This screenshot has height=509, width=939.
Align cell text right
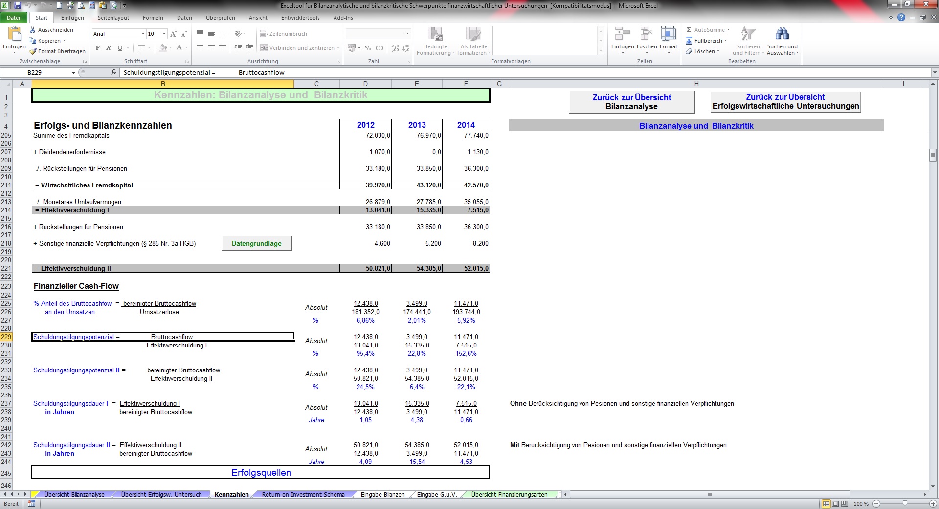pyautogui.click(x=223, y=48)
